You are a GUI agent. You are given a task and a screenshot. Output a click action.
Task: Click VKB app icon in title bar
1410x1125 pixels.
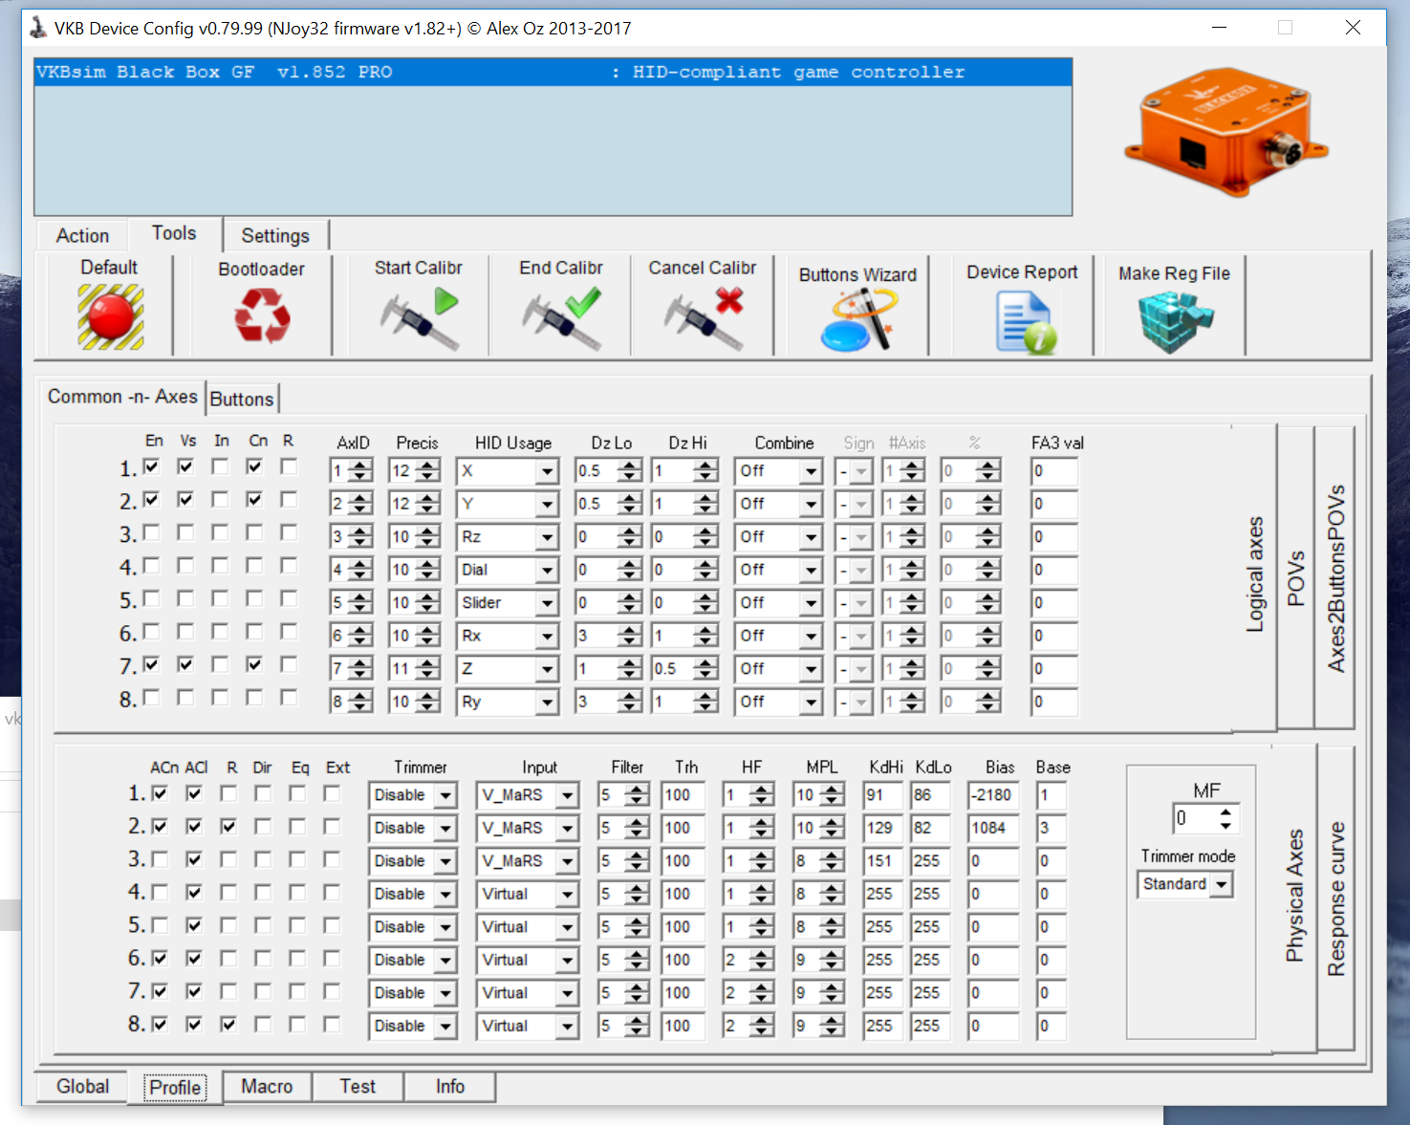coord(38,28)
